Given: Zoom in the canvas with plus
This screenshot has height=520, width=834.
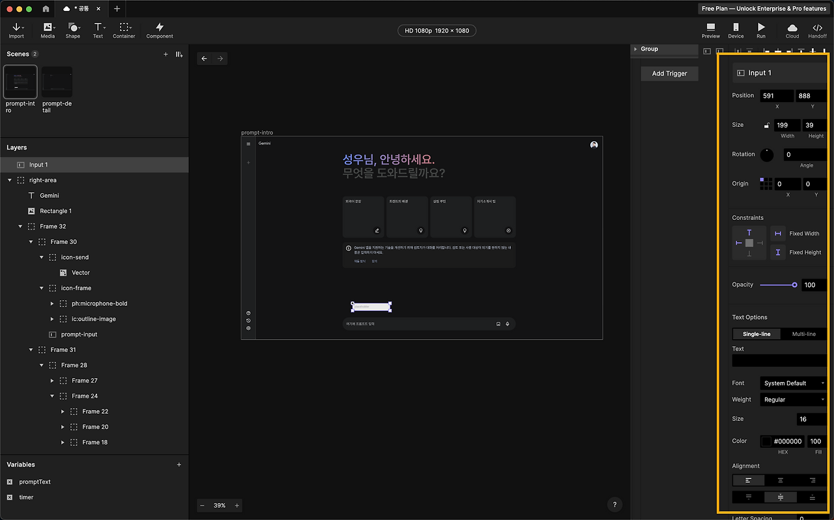Looking at the screenshot, I should (237, 506).
